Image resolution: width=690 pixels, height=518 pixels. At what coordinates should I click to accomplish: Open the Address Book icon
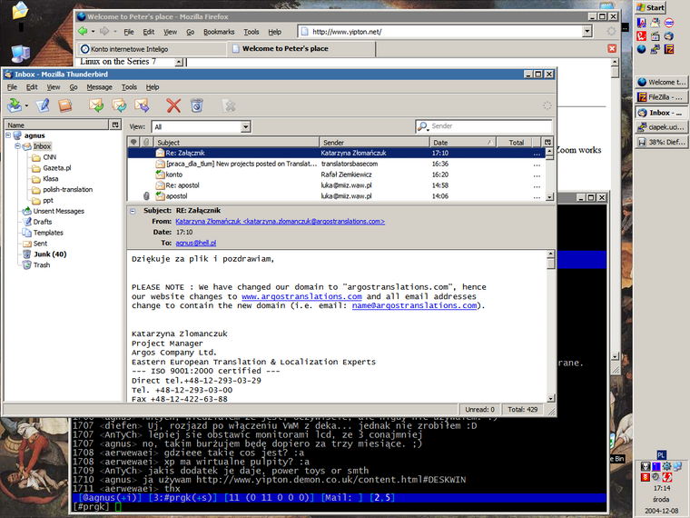(x=65, y=105)
